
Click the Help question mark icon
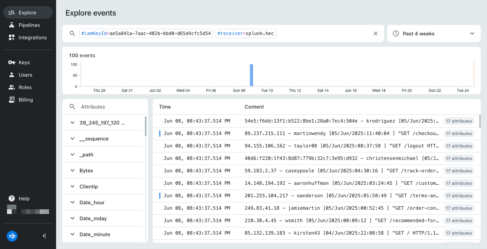click(x=12, y=198)
